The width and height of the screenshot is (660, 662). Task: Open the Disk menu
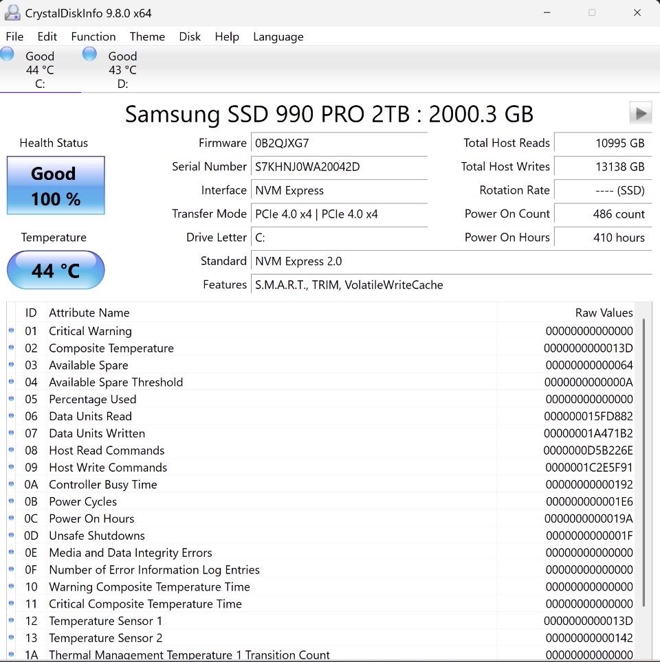[190, 37]
